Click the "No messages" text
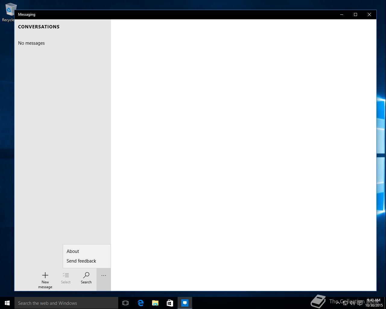This screenshot has height=309, width=386. click(31, 43)
